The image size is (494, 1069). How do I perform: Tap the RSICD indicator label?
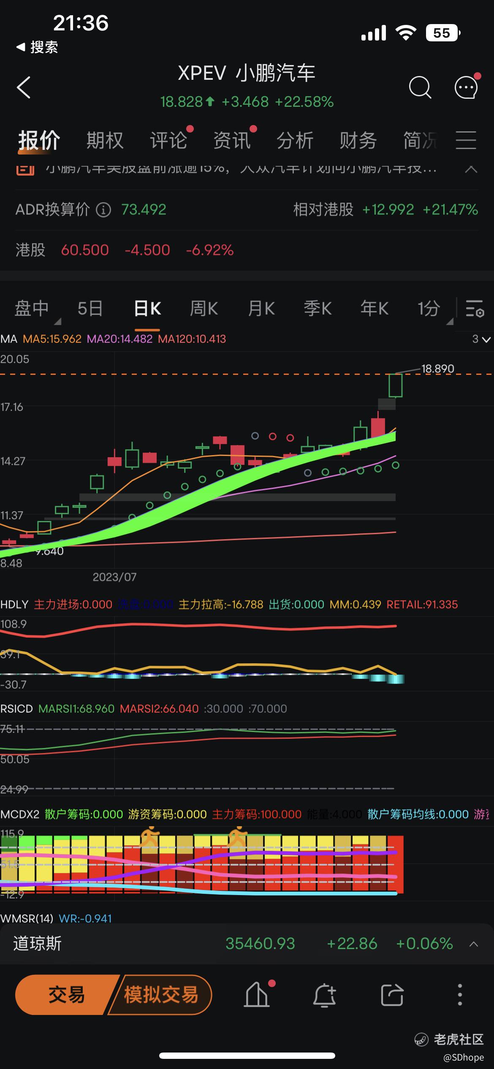click(x=16, y=708)
